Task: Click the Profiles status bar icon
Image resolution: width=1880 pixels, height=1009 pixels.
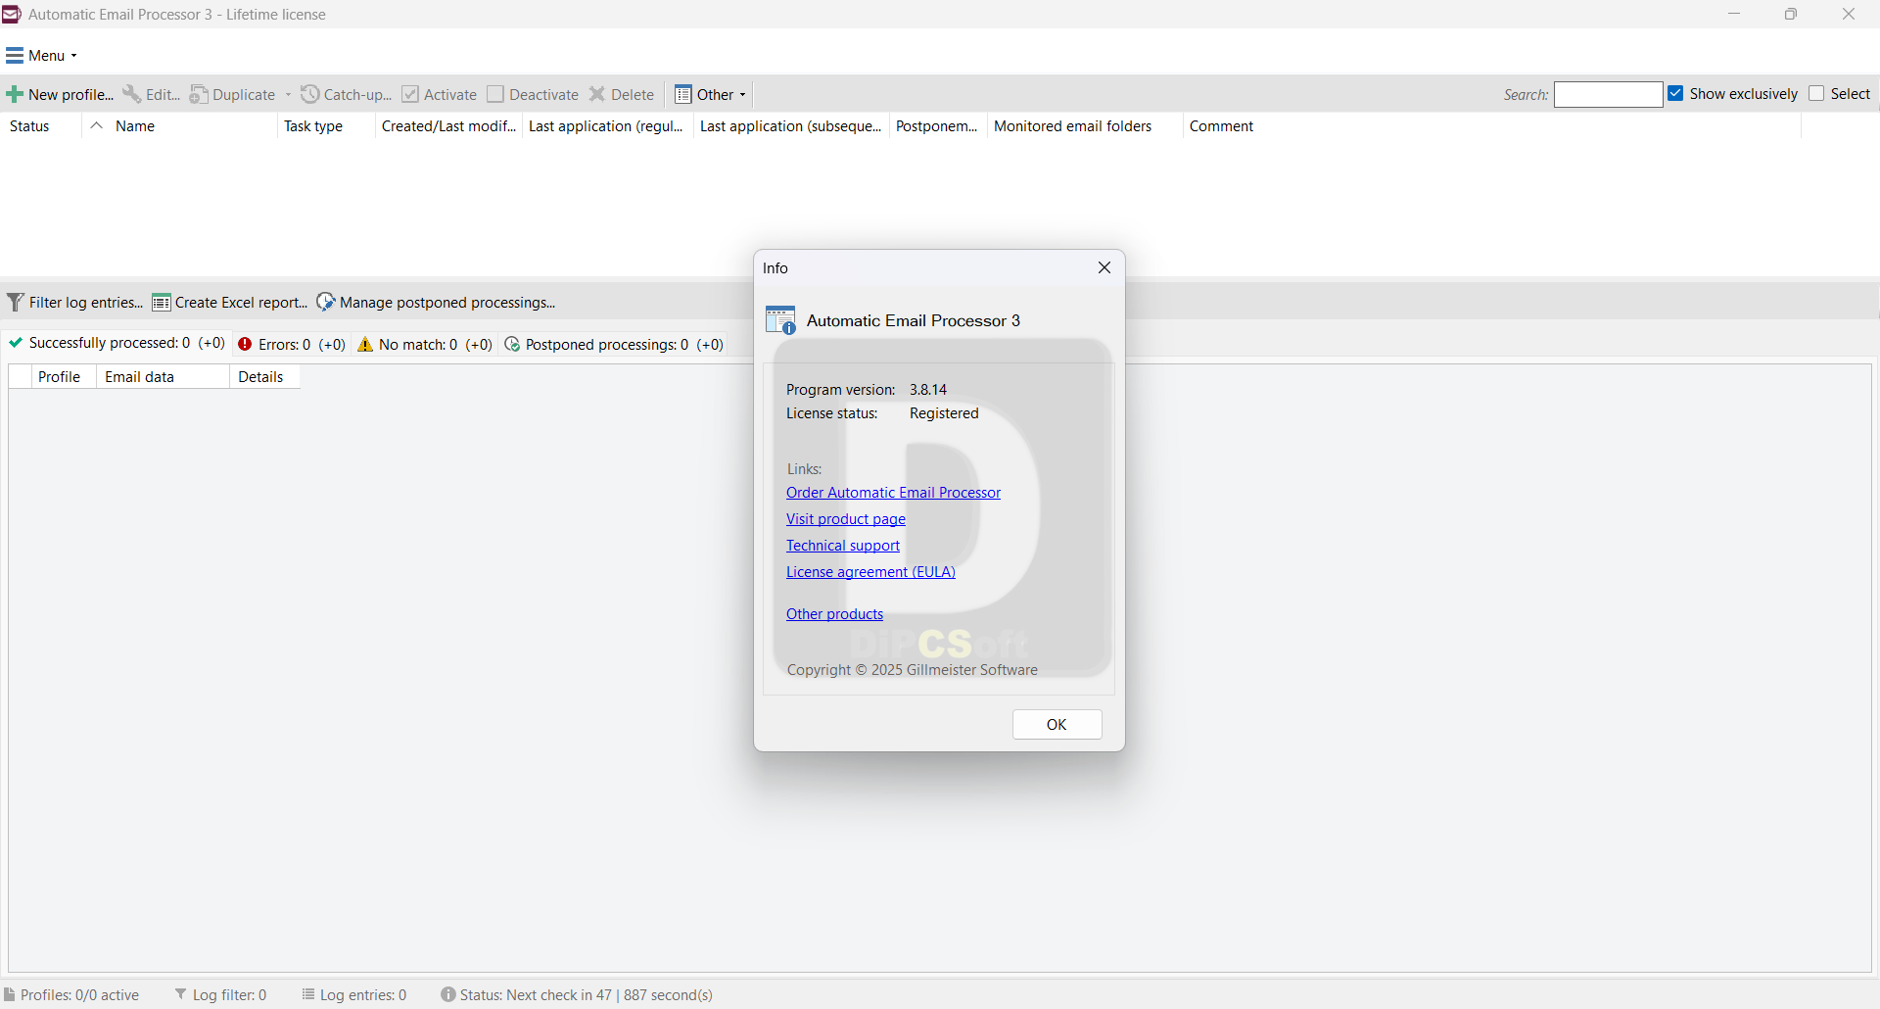Action: (10, 995)
